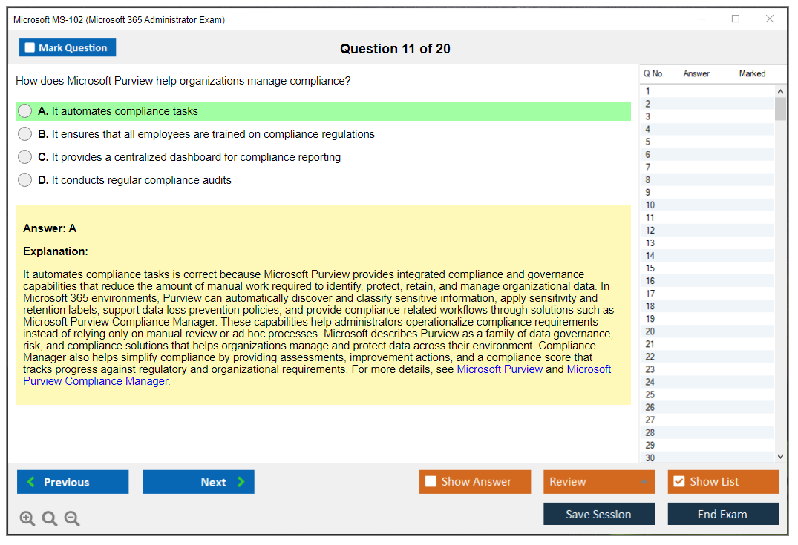Select radio option D regular compliance audits
The image size is (798, 545).
pos(24,179)
